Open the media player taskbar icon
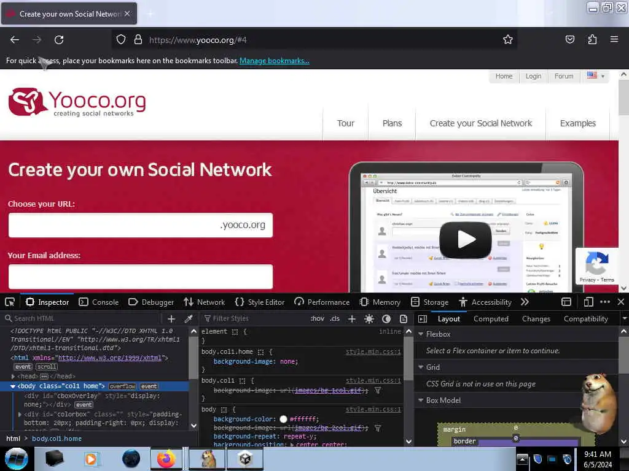The height and width of the screenshot is (471, 629). pyautogui.click(x=92, y=459)
